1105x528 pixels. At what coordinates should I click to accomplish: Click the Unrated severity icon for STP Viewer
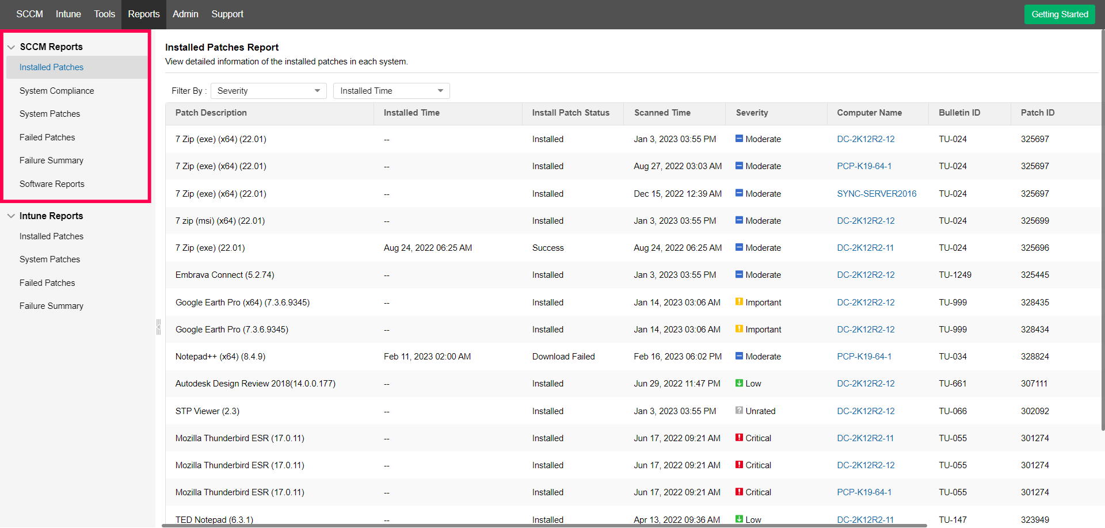[x=739, y=411]
